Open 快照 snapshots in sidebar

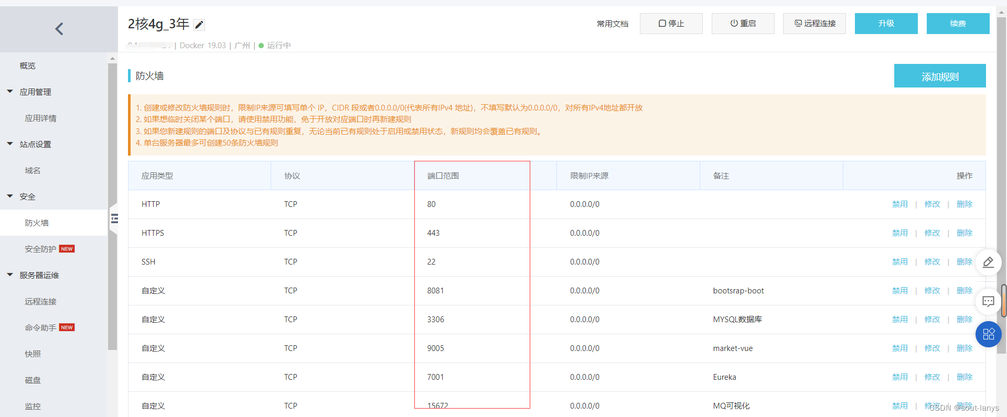[x=33, y=354]
